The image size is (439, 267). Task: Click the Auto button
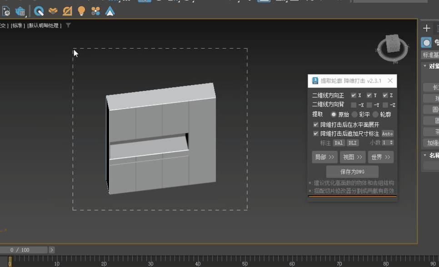(388, 133)
